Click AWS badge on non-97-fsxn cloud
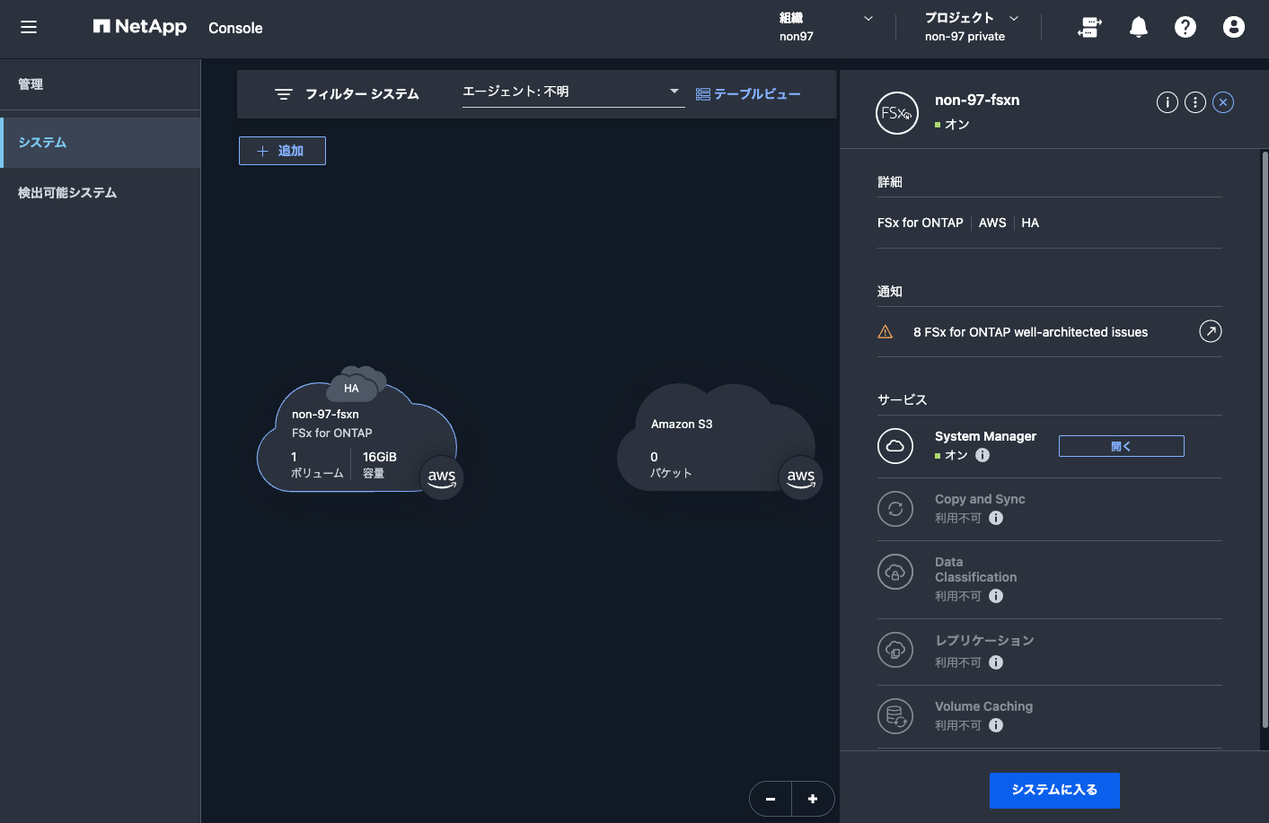This screenshot has width=1269, height=823. (x=442, y=477)
